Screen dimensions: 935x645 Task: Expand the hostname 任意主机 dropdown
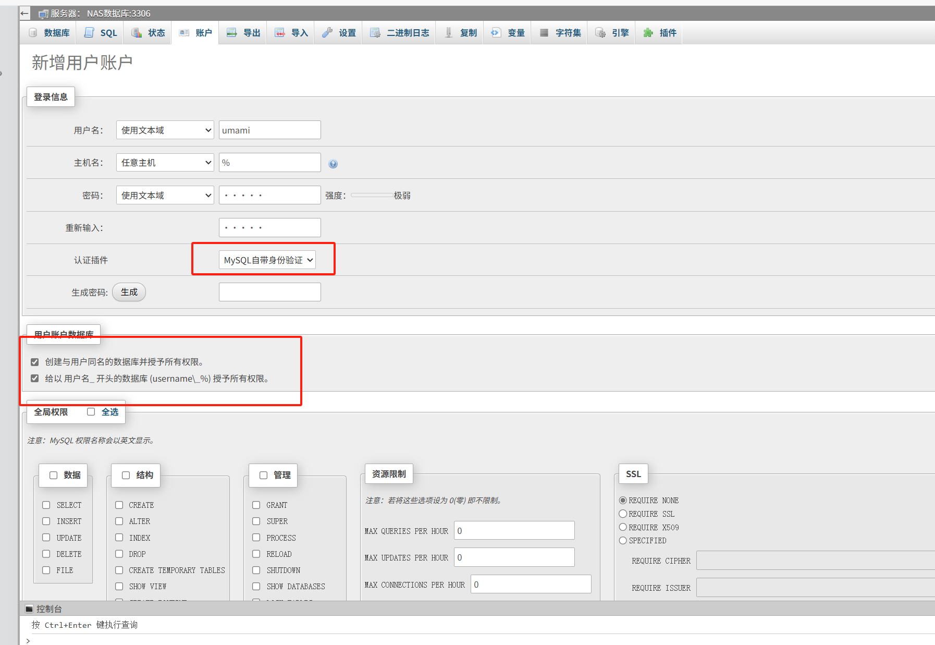click(165, 163)
